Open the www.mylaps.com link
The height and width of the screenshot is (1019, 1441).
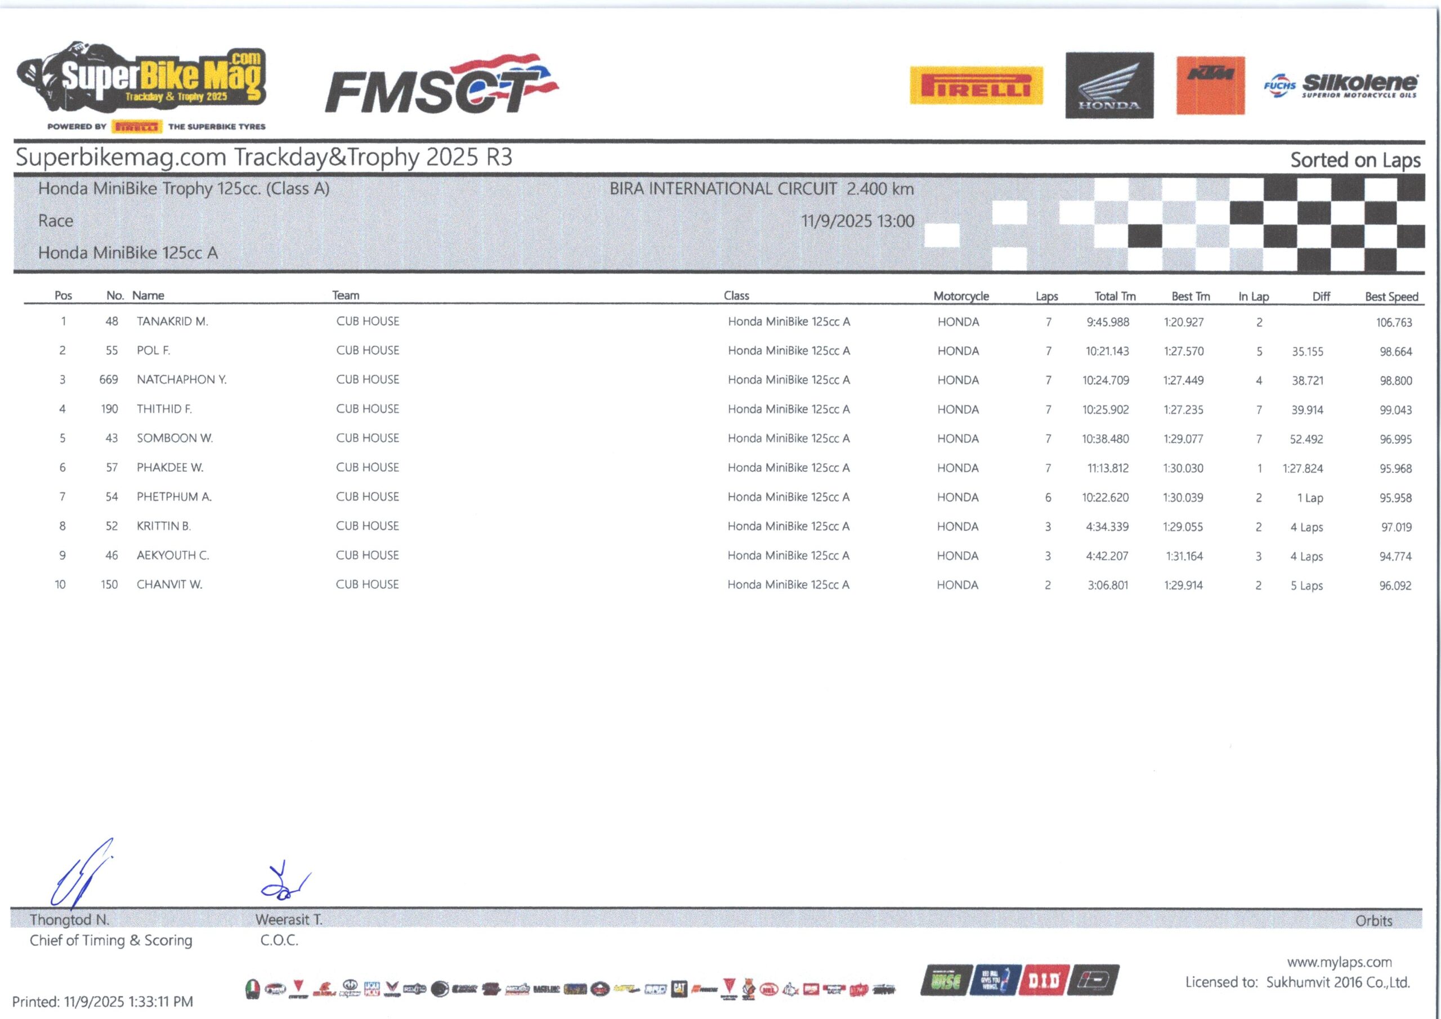click(x=1339, y=962)
